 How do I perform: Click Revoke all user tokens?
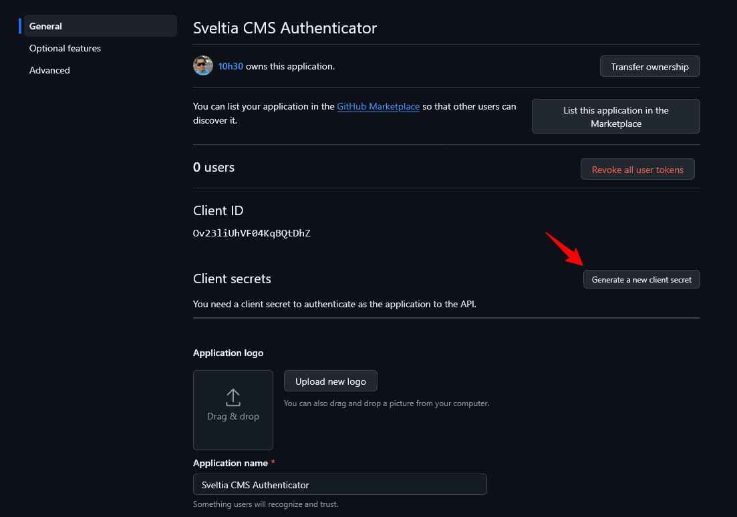[x=637, y=169]
